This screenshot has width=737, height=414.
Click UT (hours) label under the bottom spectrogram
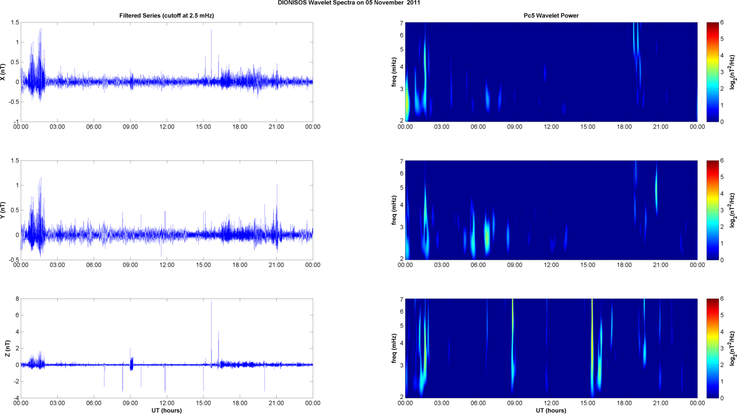click(551, 410)
